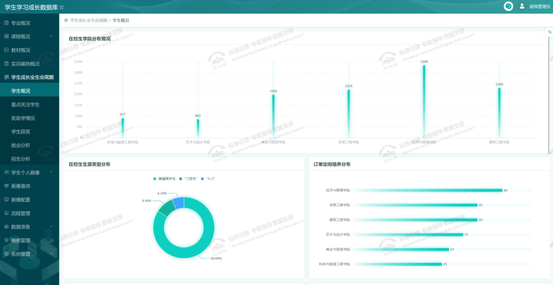Click the 模板管理 sidebar icon
The width and height of the screenshot is (553, 285).
pyautogui.click(x=7, y=240)
